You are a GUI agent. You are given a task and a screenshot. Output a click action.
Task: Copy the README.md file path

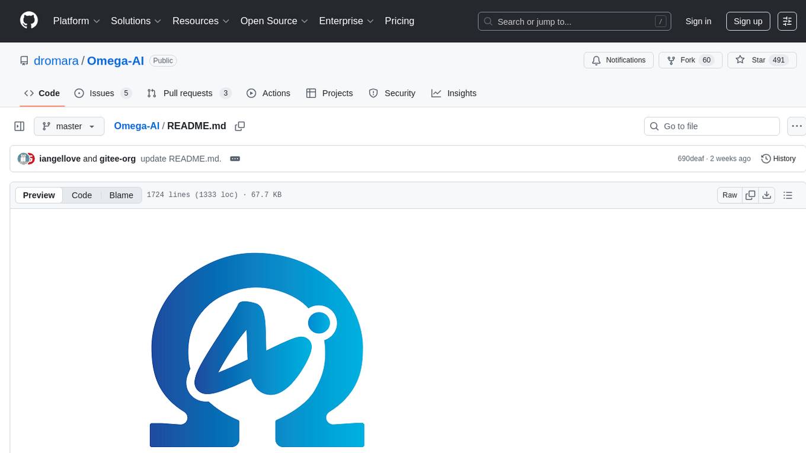coord(240,126)
